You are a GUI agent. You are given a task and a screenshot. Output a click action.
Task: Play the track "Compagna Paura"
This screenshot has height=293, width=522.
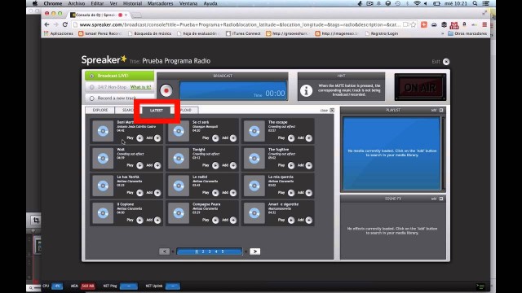(215, 220)
